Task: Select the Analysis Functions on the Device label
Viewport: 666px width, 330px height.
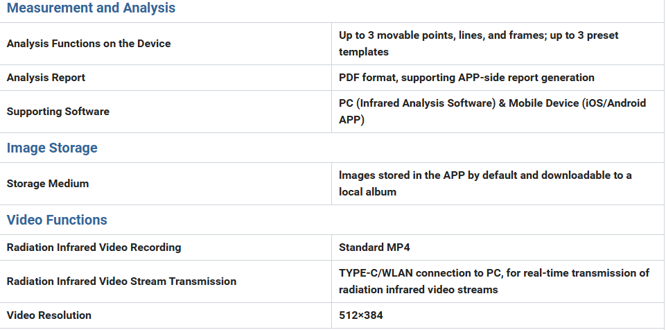Action: pyautogui.click(x=89, y=44)
